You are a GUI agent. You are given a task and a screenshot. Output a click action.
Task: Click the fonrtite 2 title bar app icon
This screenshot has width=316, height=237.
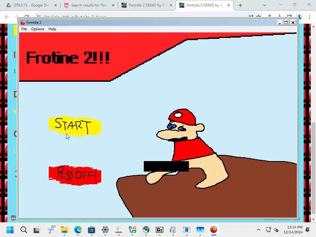click(x=23, y=22)
